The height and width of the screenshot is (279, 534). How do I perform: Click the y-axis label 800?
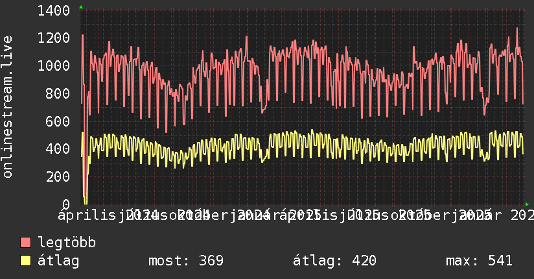coord(58,93)
